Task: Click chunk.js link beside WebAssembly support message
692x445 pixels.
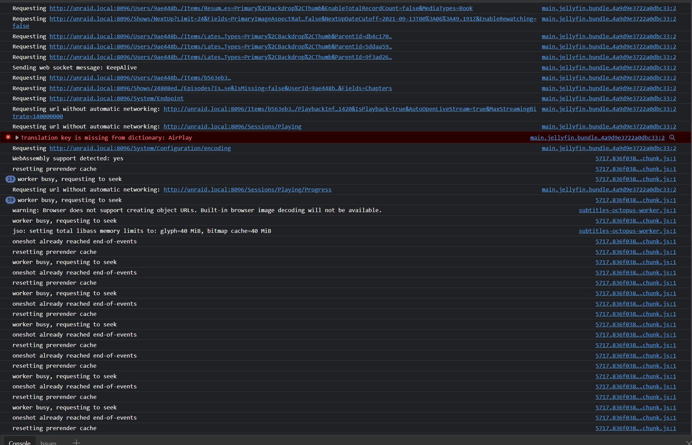Action: point(636,158)
